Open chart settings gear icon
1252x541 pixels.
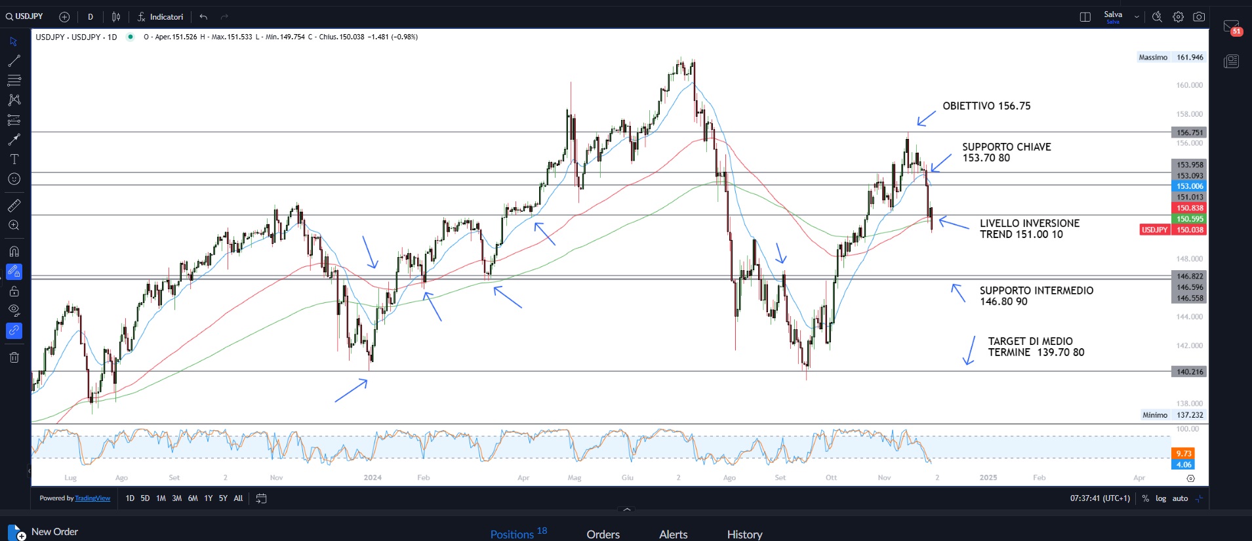click(1179, 17)
